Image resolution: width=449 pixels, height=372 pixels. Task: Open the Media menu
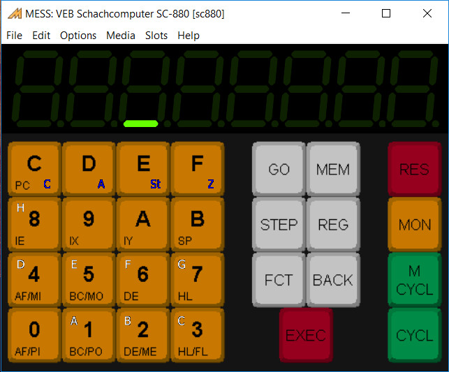tap(121, 36)
